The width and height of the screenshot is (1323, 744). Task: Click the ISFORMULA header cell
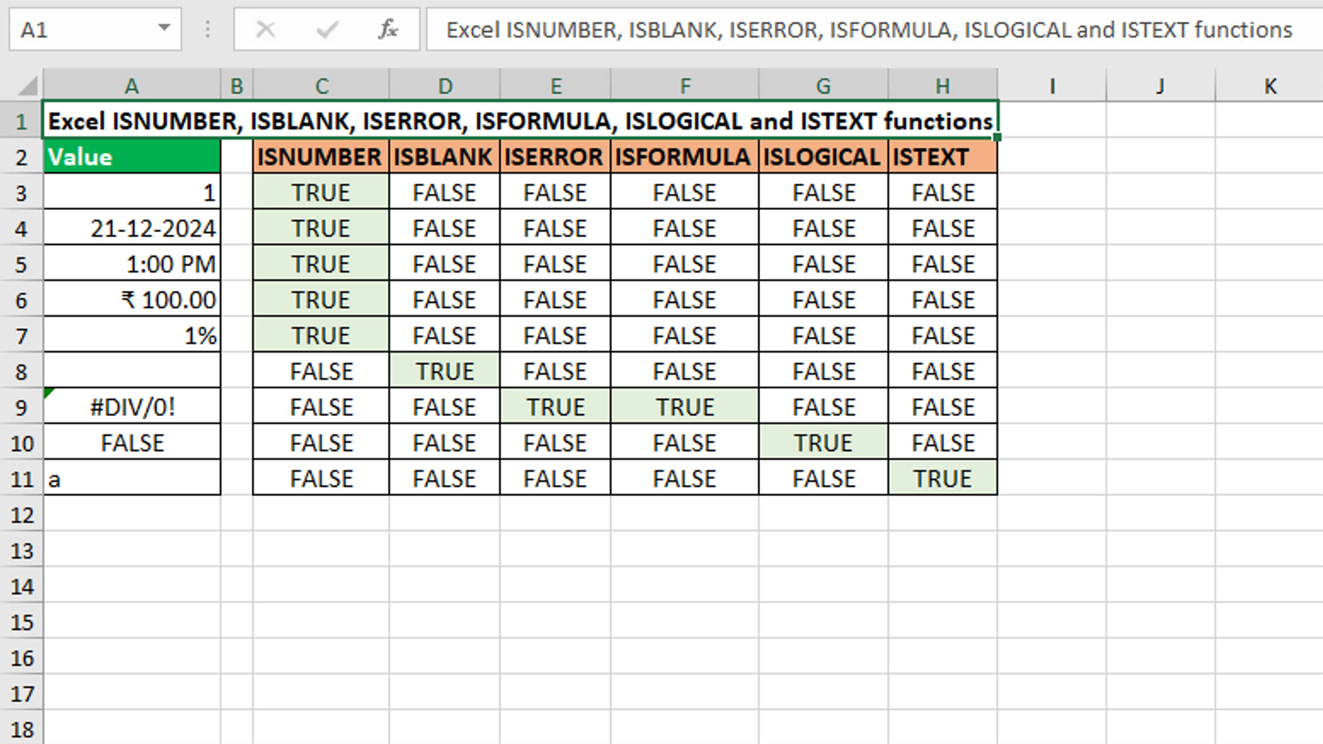[685, 156]
